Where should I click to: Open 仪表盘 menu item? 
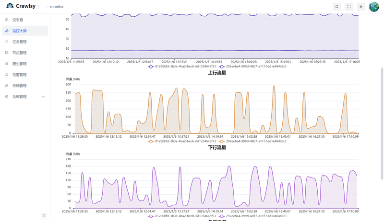point(25,20)
